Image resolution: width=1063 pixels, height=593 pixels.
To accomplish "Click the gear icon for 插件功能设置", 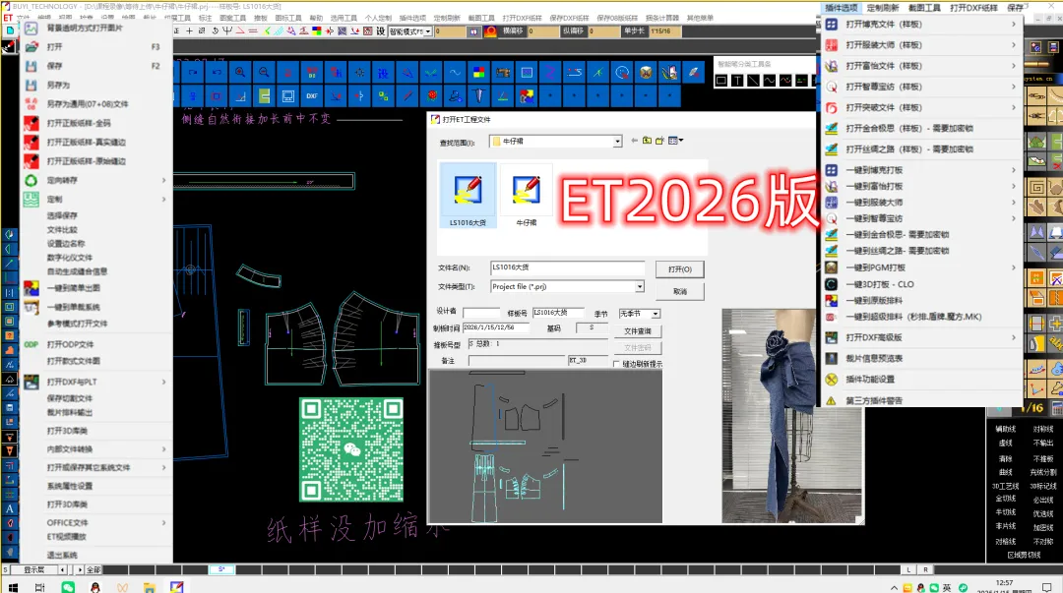I will pos(831,380).
